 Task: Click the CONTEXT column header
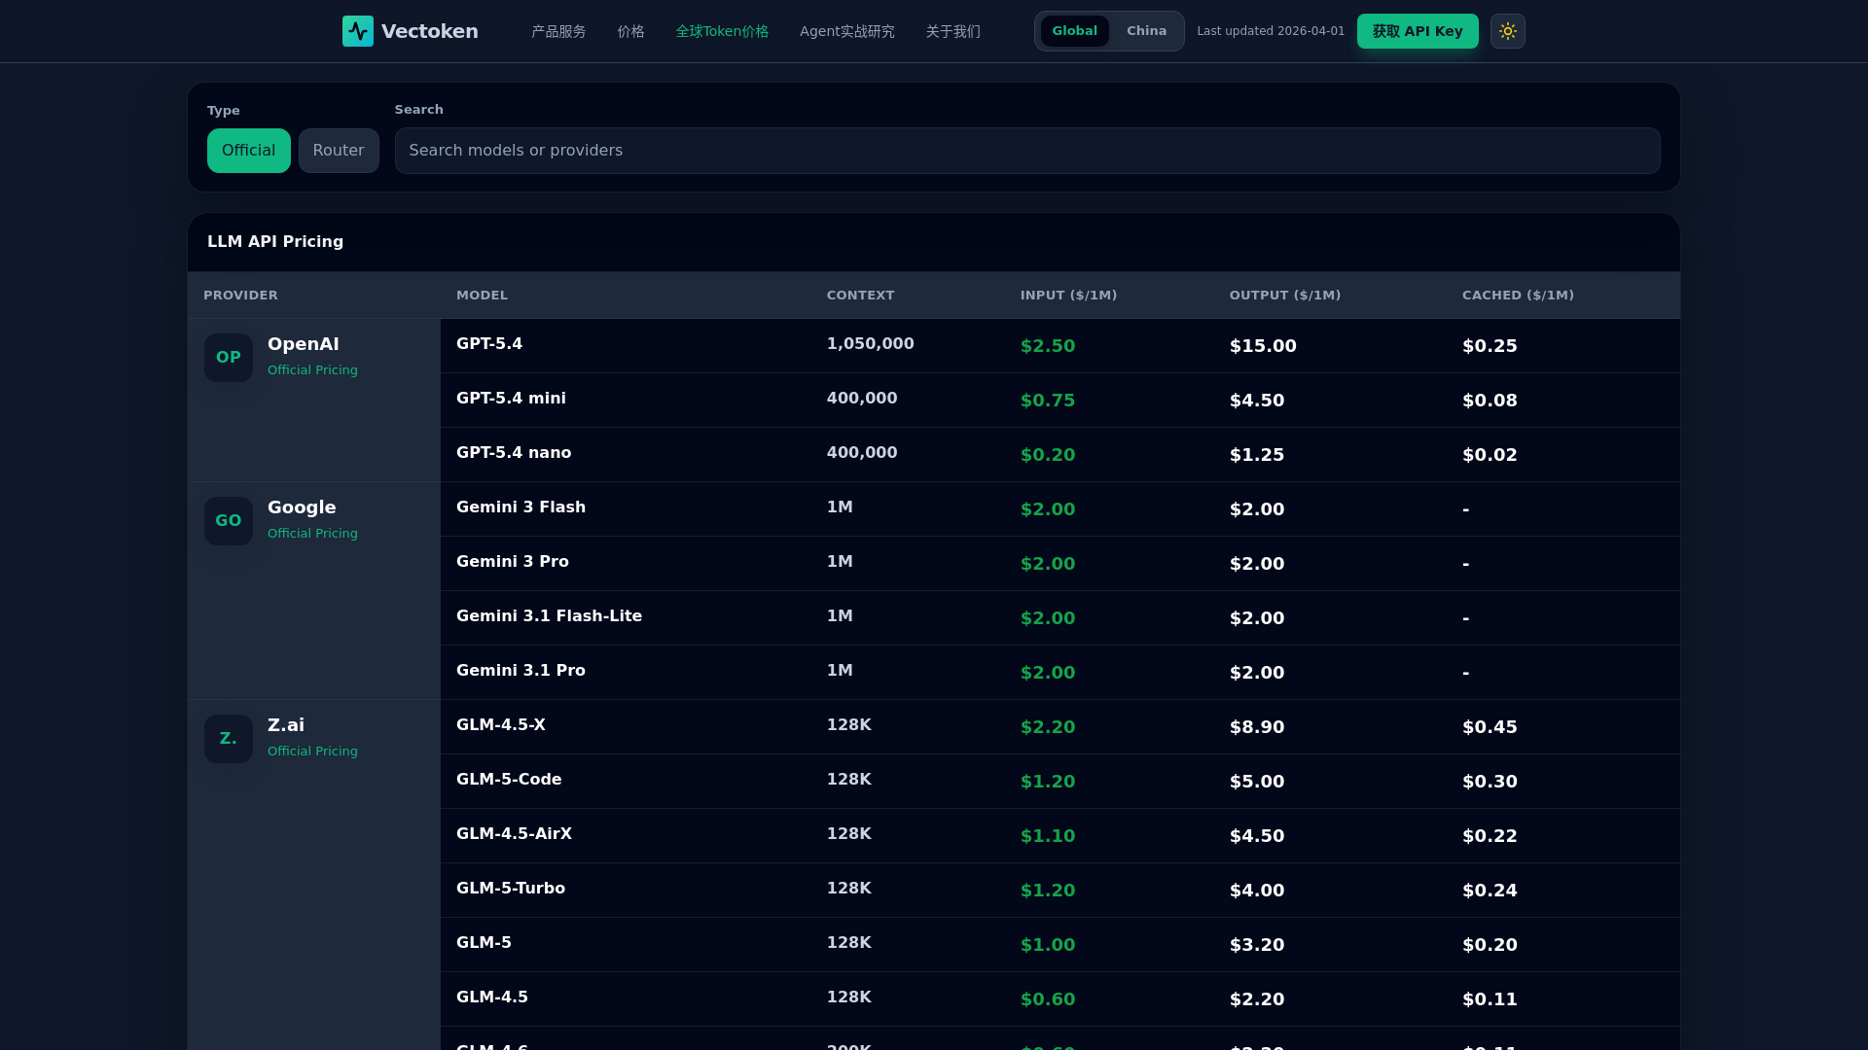(x=861, y=296)
